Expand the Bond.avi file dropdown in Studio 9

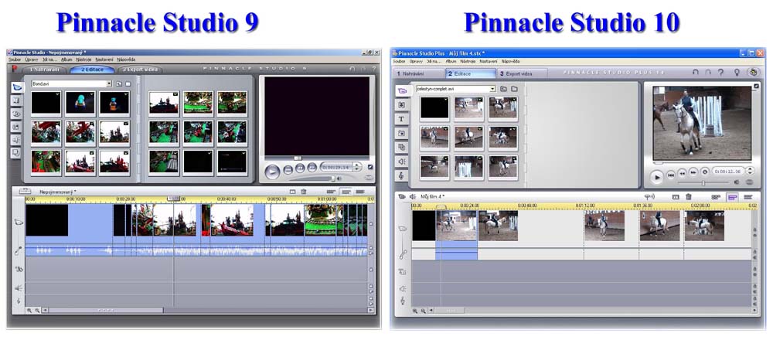coord(109,83)
